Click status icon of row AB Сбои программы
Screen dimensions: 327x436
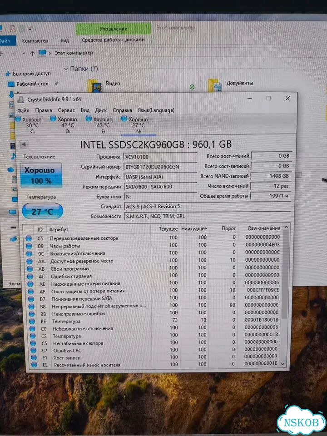pyautogui.click(x=30, y=269)
